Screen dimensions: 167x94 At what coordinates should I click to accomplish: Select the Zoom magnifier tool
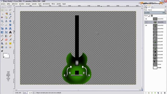[x=2, y=21]
